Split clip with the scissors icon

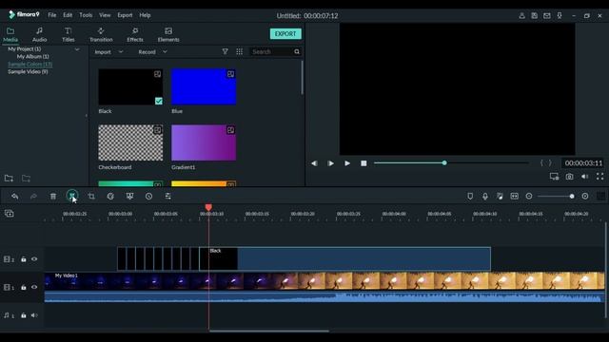coord(72,196)
